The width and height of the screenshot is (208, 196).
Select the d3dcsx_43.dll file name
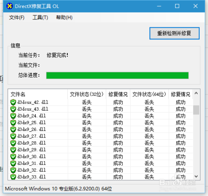pyautogui.click(x=33, y=109)
